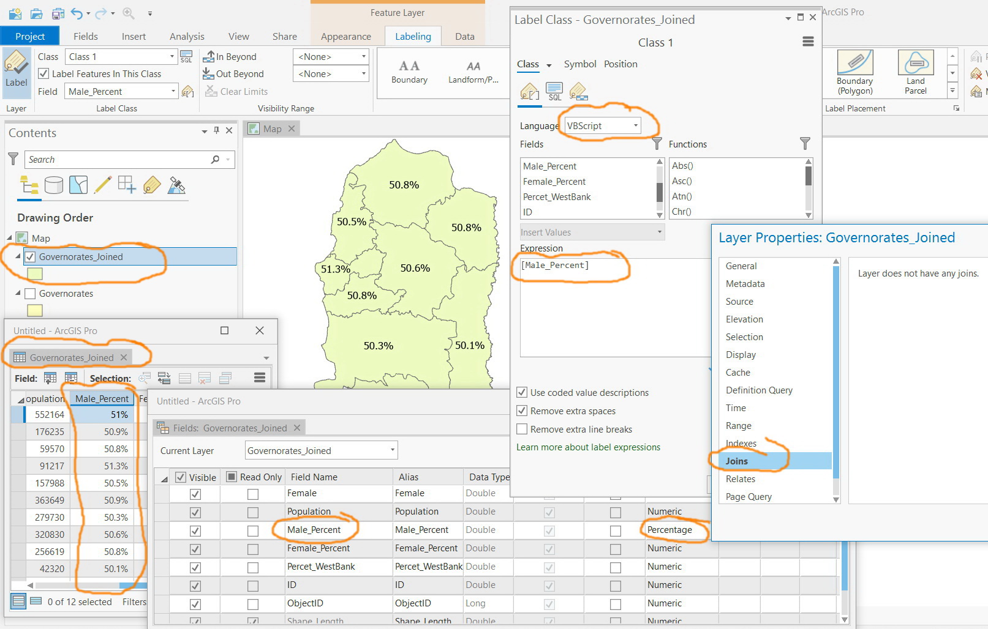Image resolution: width=988 pixels, height=629 pixels.
Task: Enable visibility of the Governorates layer
Action: pyautogui.click(x=30, y=294)
